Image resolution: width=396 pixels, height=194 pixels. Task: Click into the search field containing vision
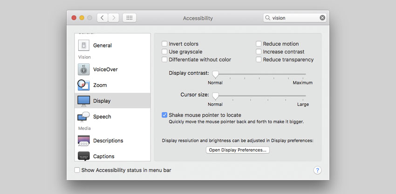click(x=294, y=18)
